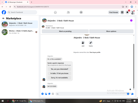Click the chat scroll-up arrow
The height and width of the screenshot is (103, 138).
(134, 35)
